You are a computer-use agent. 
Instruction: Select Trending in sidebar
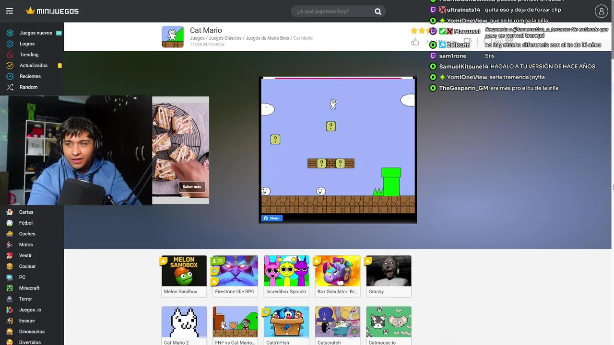[29, 55]
